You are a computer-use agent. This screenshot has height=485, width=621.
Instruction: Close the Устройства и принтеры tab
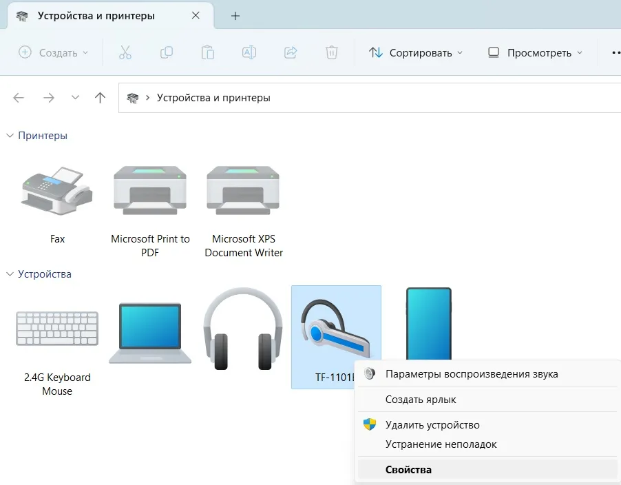pyautogui.click(x=196, y=15)
